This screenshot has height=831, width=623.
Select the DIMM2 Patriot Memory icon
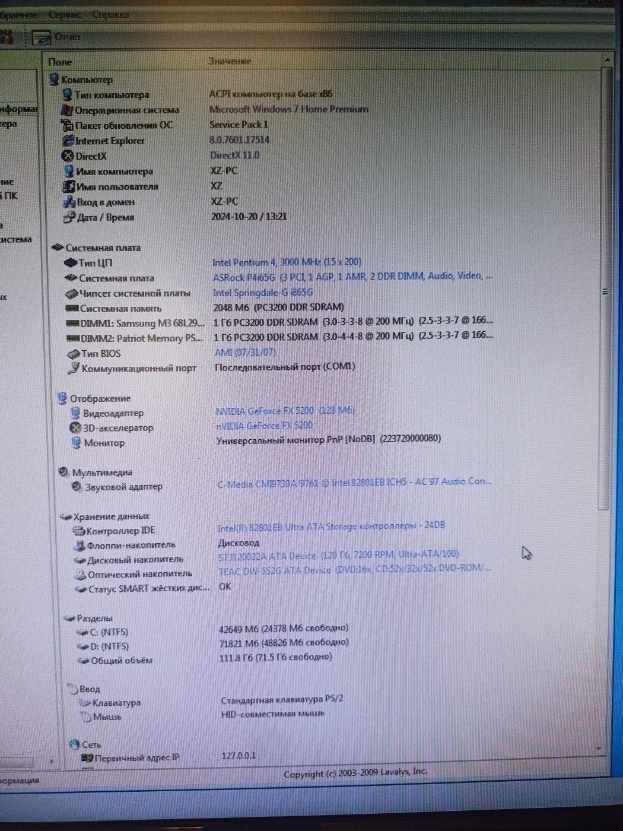click(74, 338)
